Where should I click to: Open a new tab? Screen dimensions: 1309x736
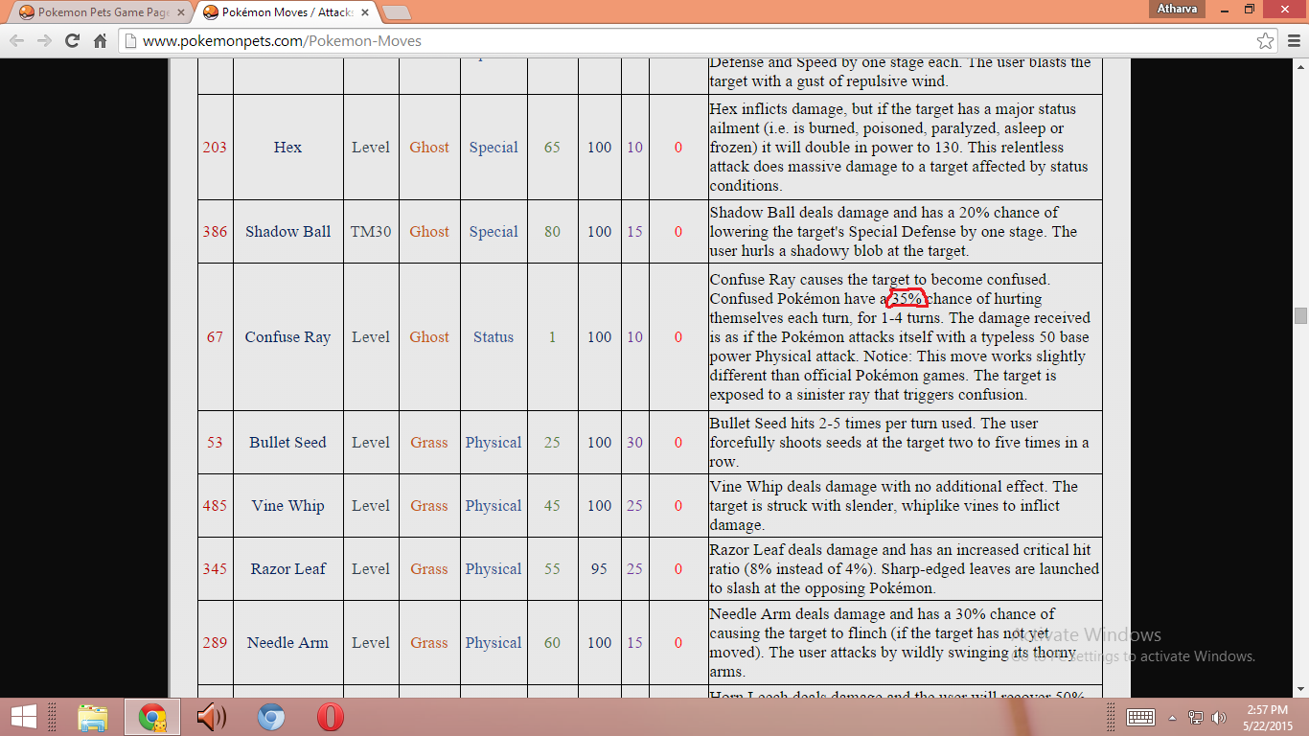[397, 12]
